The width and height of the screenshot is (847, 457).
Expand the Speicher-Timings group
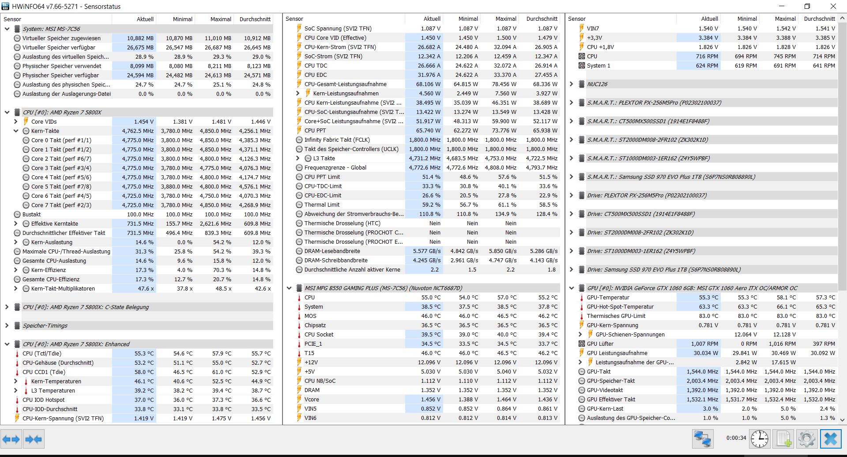[x=7, y=325]
